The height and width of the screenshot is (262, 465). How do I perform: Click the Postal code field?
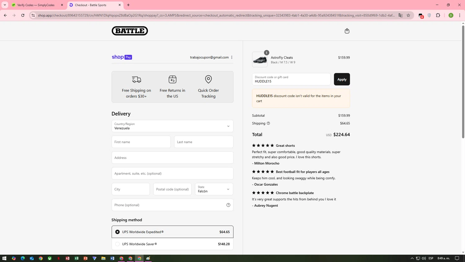tap(172, 189)
